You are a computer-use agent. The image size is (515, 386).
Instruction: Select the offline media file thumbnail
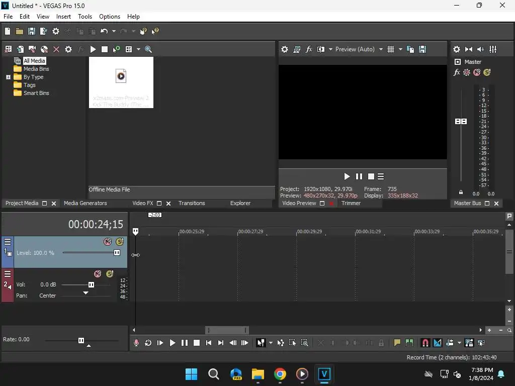coord(121,82)
